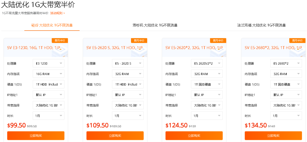The height and width of the screenshot is (142, 307).
Task: Open 硬盘 1(OS) dropdown in SV E3-1230 card
Action: pyautogui.click(x=49, y=84)
